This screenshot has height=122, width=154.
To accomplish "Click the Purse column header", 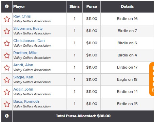I will (92, 6).
